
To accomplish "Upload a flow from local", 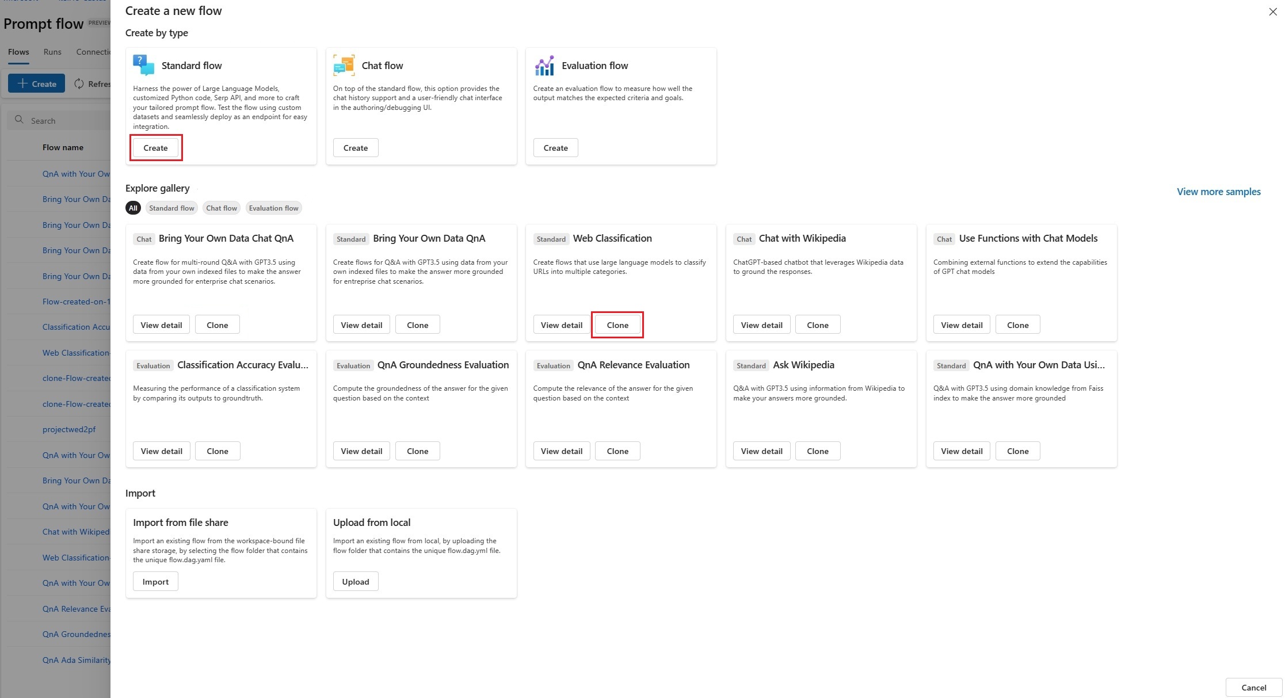I will 355,582.
